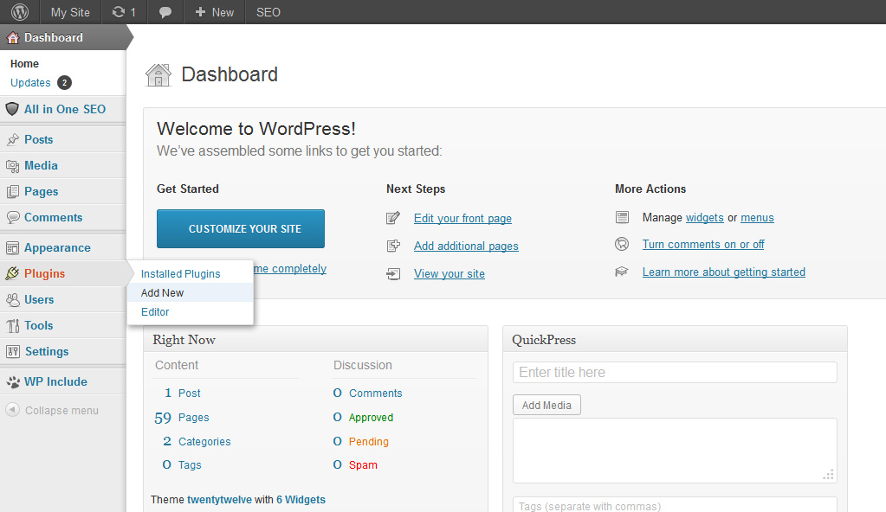
Task: Open the My Site menu
Action: 70,12
